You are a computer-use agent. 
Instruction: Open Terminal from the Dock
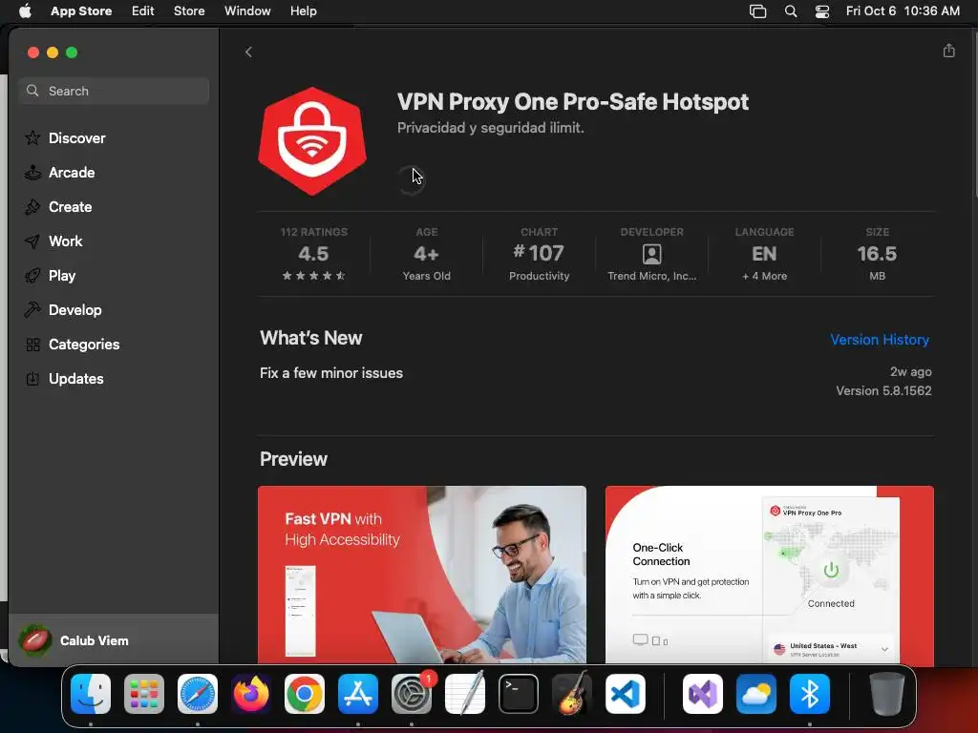click(519, 694)
